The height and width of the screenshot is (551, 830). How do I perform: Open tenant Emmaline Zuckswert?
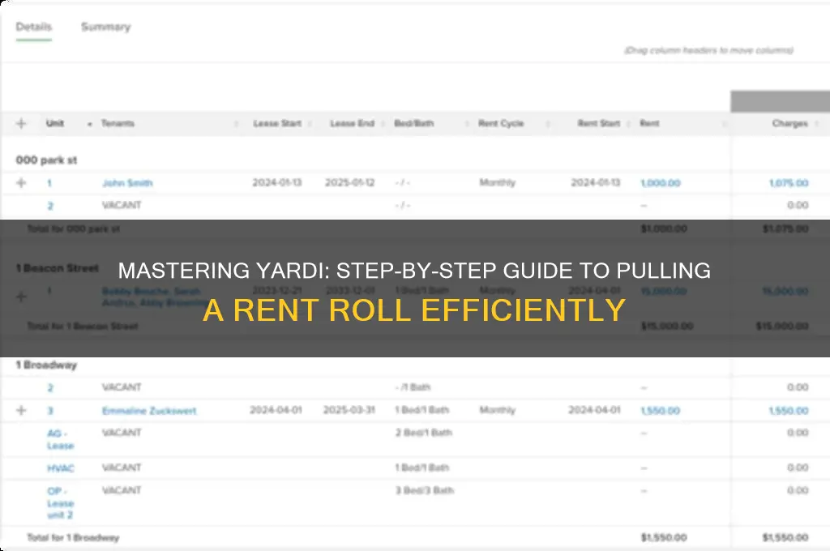[x=149, y=411]
